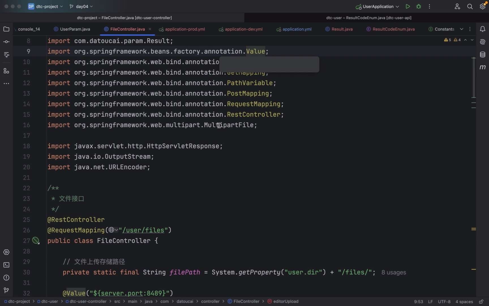Open the UTF-8 encoding selector

tap(444, 301)
